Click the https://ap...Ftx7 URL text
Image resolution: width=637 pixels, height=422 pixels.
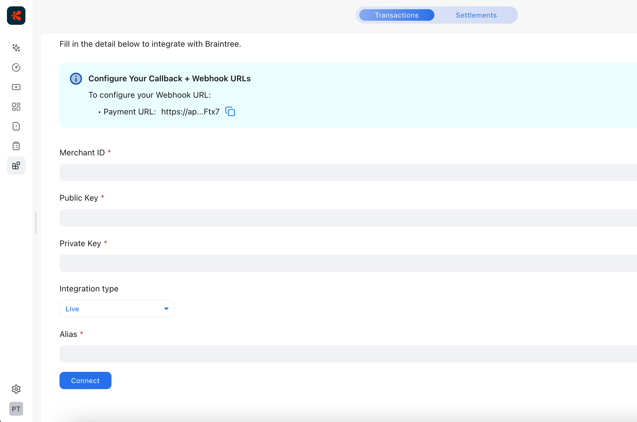[x=190, y=112]
